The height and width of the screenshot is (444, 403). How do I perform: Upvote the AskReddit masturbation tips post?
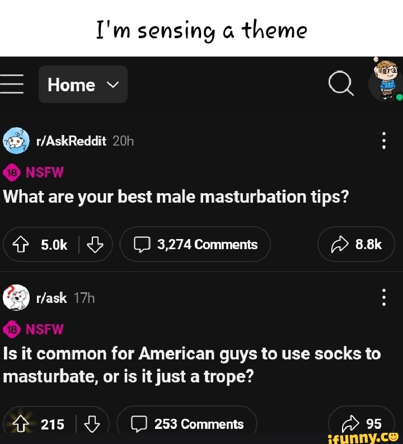pos(21,245)
